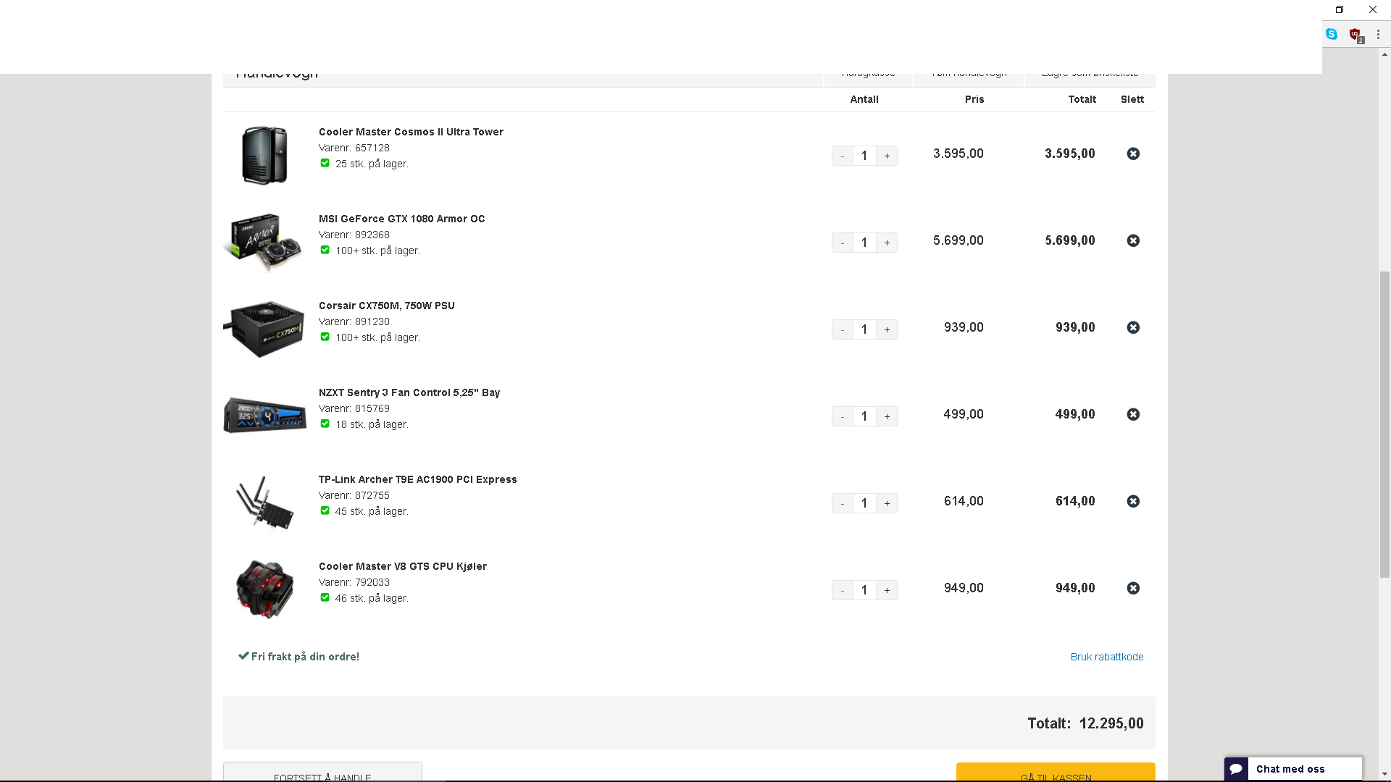Remove Cooler Master Cosmos II Ultra Tower from cart
This screenshot has height=782, width=1391.
pos(1133,154)
